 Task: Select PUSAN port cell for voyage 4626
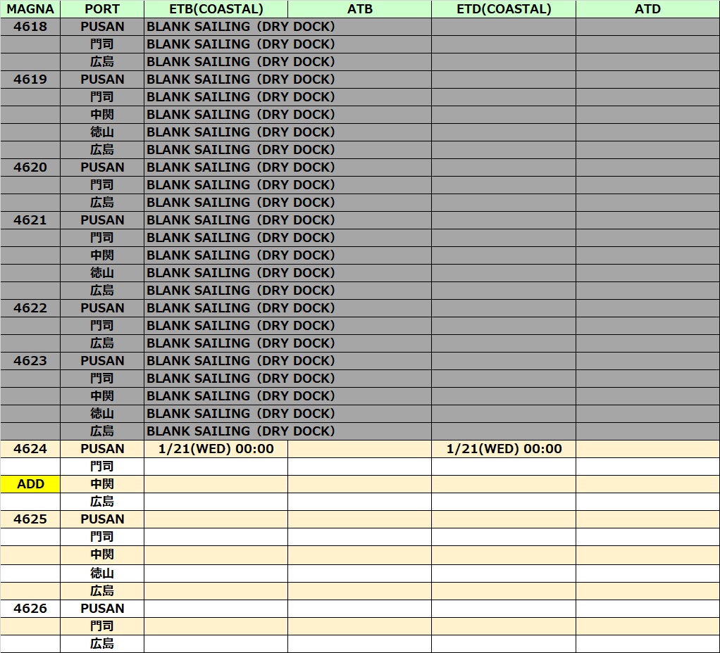point(102,609)
